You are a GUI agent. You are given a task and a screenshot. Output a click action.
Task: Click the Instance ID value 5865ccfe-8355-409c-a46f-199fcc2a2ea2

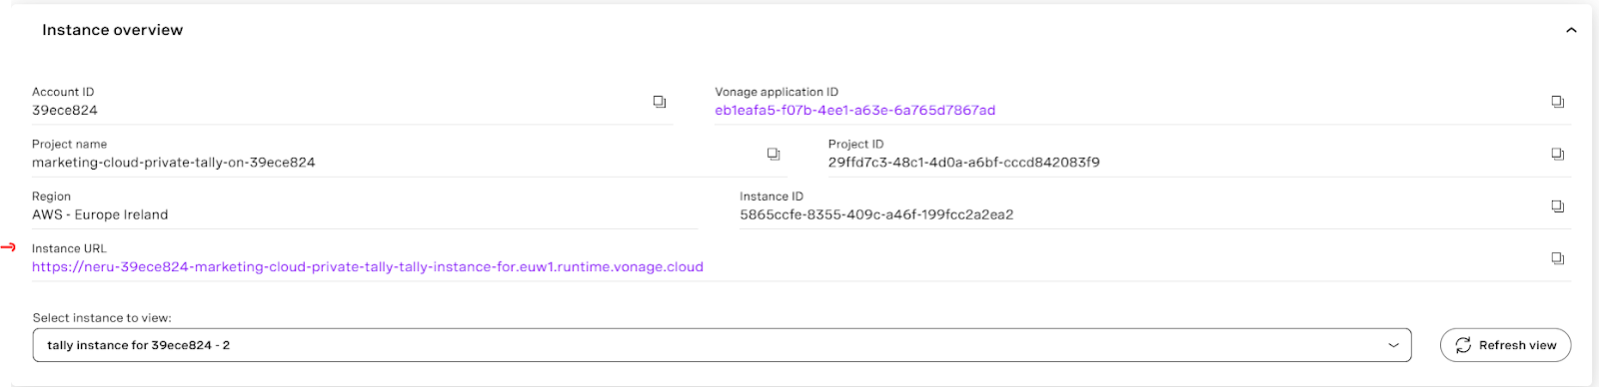[876, 214]
